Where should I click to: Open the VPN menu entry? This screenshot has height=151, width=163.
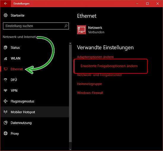tap(35, 90)
